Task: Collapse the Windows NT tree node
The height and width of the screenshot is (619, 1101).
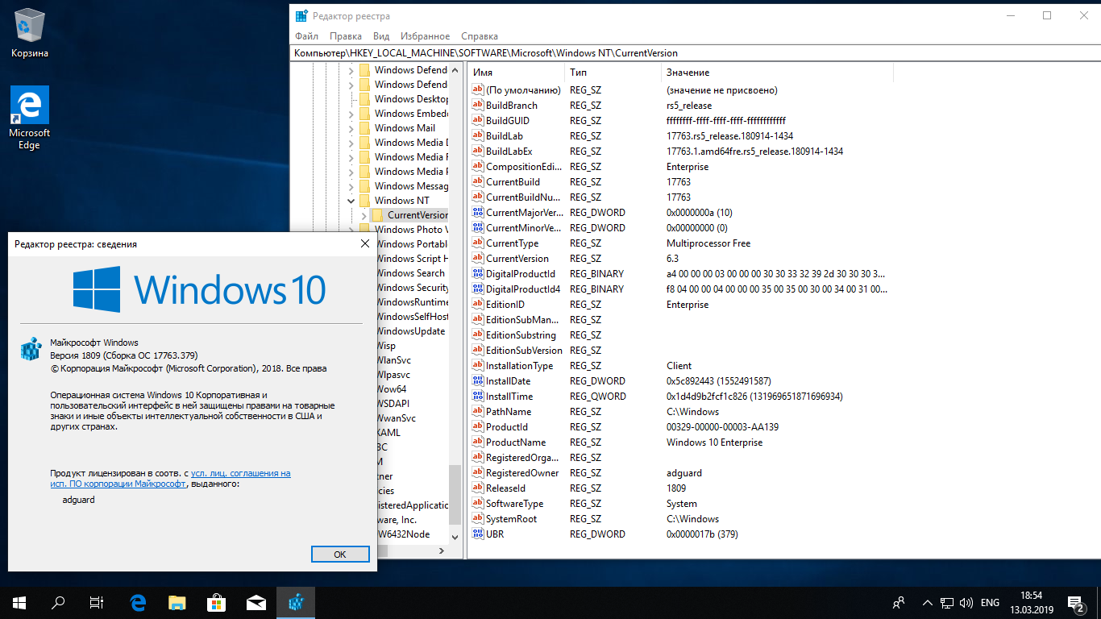Action: point(351,201)
